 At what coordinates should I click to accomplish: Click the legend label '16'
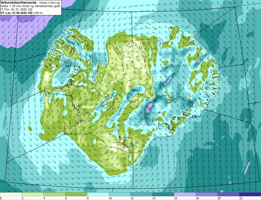pos(175,198)
